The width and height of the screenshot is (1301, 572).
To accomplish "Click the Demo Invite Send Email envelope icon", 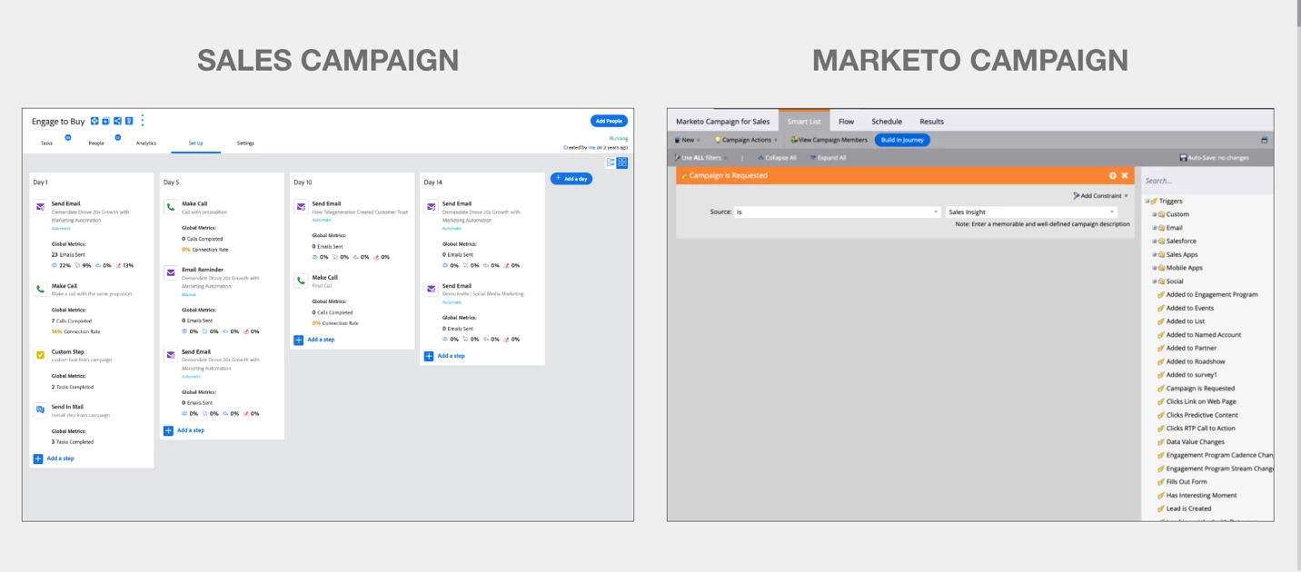I will coord(431,289).
